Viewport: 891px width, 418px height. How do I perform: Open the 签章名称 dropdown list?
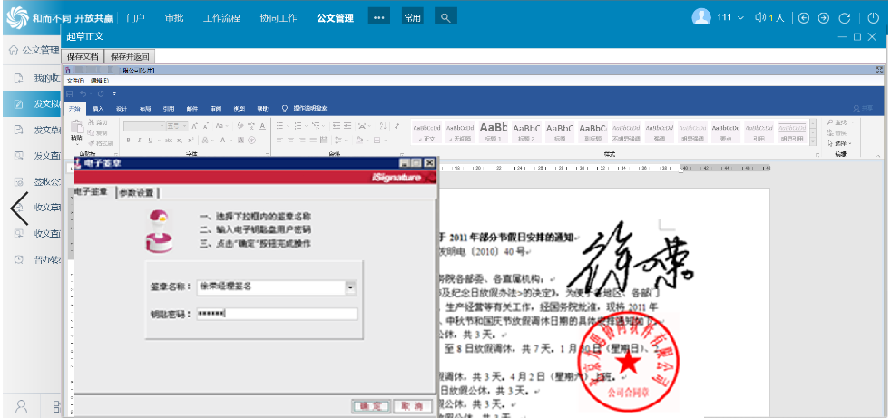351,288
